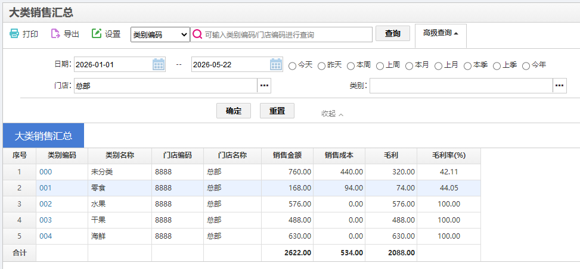Click the 760.00 sales amount cell

tap(287, 172)
